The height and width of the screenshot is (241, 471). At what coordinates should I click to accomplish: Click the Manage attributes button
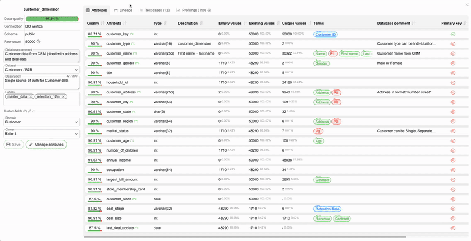pos(46,144)
